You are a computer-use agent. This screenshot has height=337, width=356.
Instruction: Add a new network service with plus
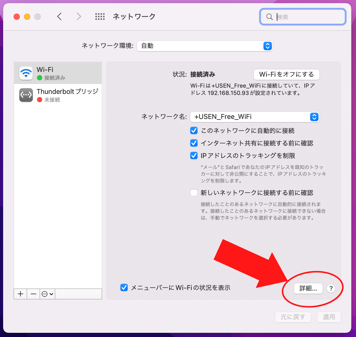tap(21, 294)
